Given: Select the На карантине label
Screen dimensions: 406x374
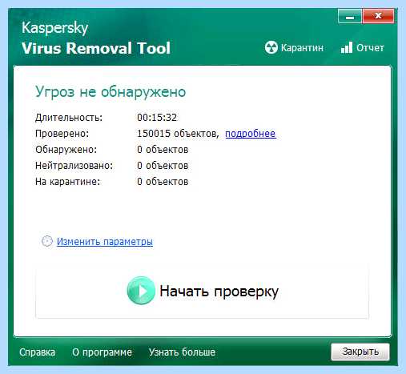Looking at the screenshot, I should click(x=68, y=182).
